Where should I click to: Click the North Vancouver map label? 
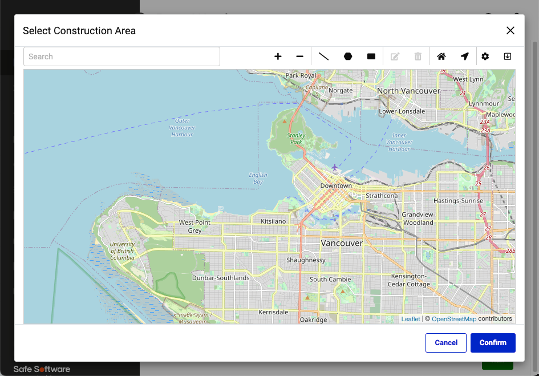tap(409, 91)
